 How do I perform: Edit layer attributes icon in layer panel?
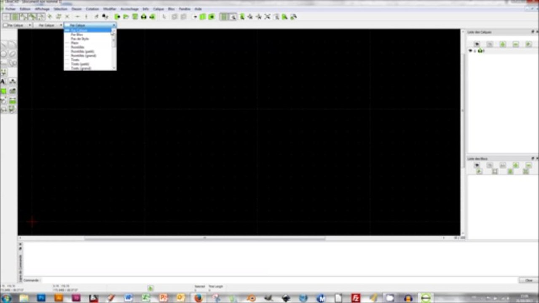click(528, 44)
